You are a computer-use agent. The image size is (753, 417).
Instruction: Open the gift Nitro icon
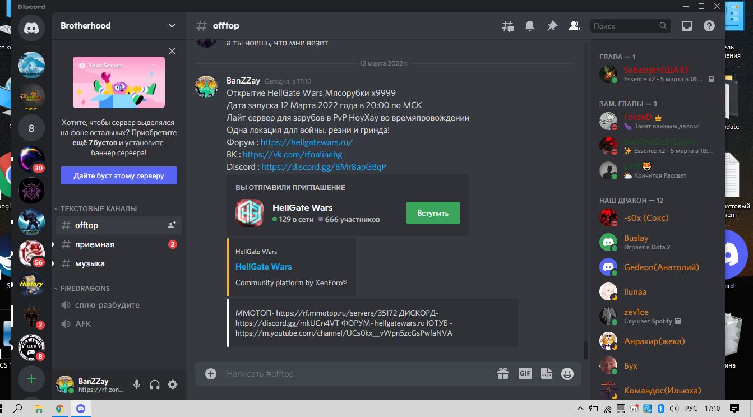(x=502, y=373)
